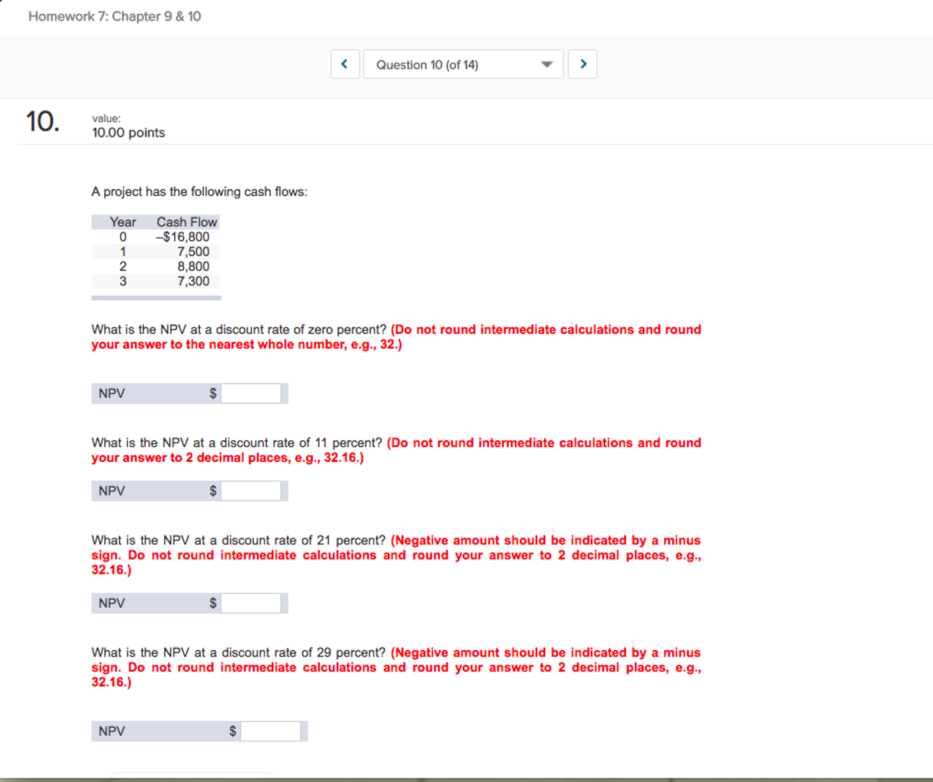Image resolution: width=933 pixels, height=782 pixels.
Task: Click the 10.00 points text
Action: pos(128,133)
